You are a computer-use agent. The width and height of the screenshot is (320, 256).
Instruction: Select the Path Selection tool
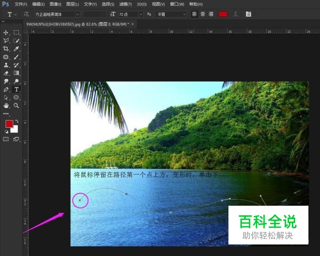(6, 97)
